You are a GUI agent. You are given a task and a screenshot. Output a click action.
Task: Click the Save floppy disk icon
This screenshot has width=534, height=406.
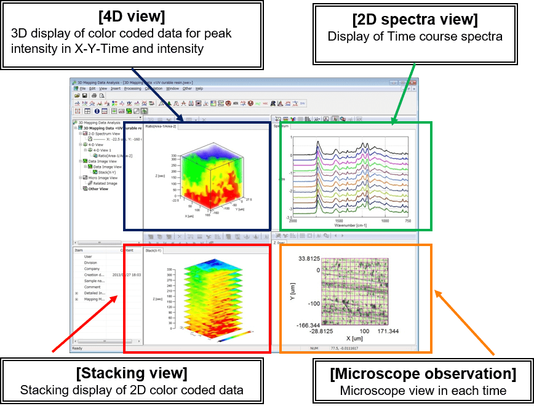coord(84,96)
